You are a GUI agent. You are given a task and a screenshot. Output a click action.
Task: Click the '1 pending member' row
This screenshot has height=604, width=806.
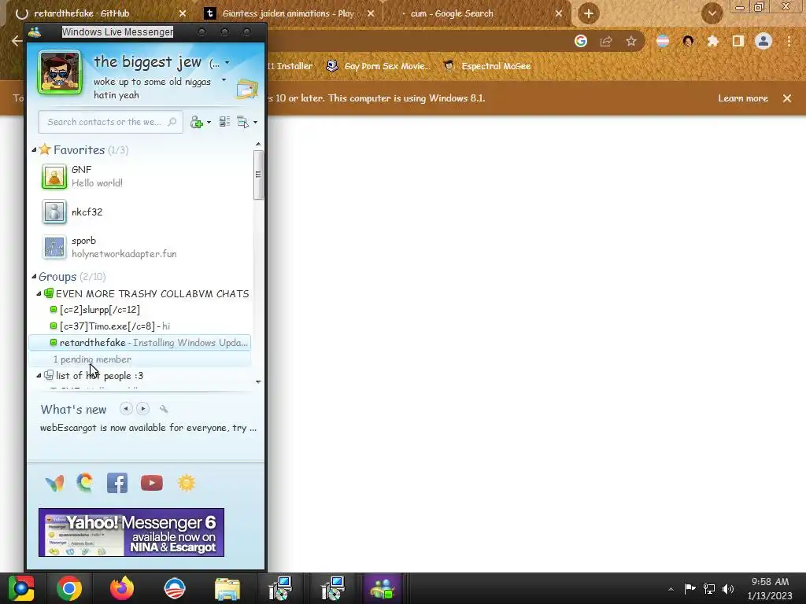(140, 359)
